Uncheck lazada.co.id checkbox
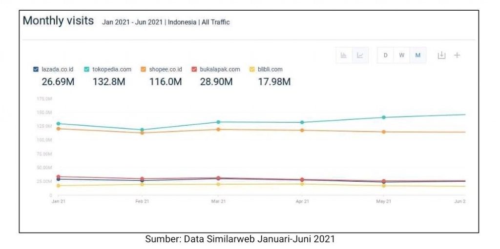The image size is (500, 249). pos(36,69)
